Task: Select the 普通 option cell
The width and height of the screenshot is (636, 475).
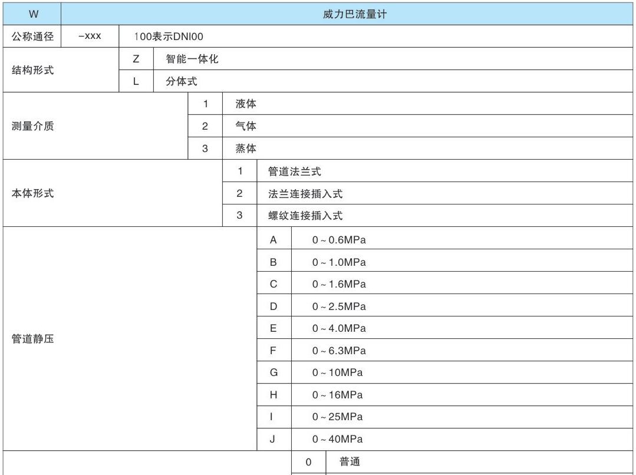Action: pyautogui.click(x=350, y=462)
